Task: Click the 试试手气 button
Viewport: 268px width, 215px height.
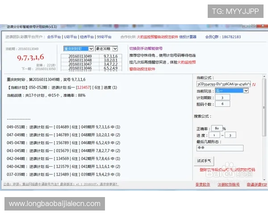Action: tap(204, 161)
